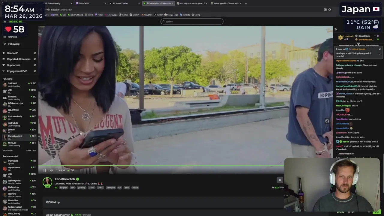
Task: Open fishtank channel in Following list
Action: pyautogui.click(x=19, y=98)
